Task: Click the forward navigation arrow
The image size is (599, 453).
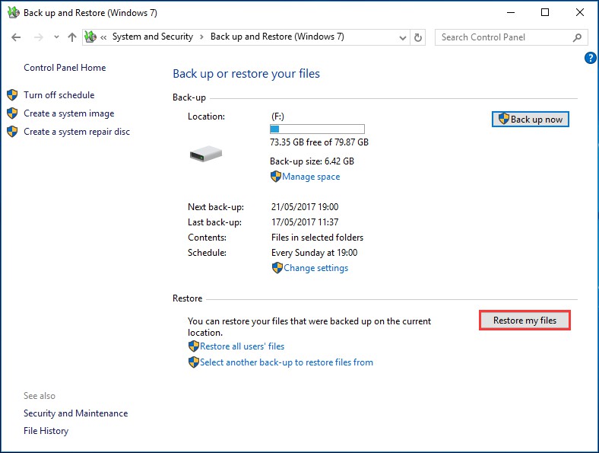Action: [x=39, y=37]
